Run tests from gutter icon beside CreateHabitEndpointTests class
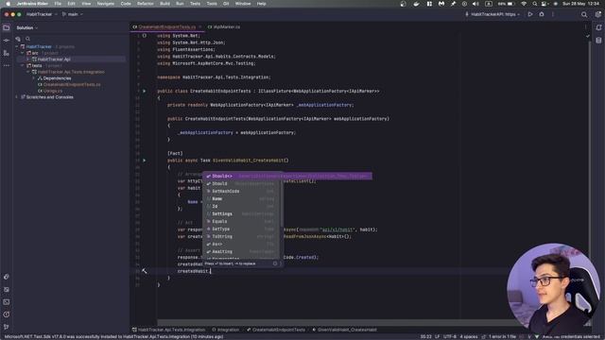 (145, 91)
